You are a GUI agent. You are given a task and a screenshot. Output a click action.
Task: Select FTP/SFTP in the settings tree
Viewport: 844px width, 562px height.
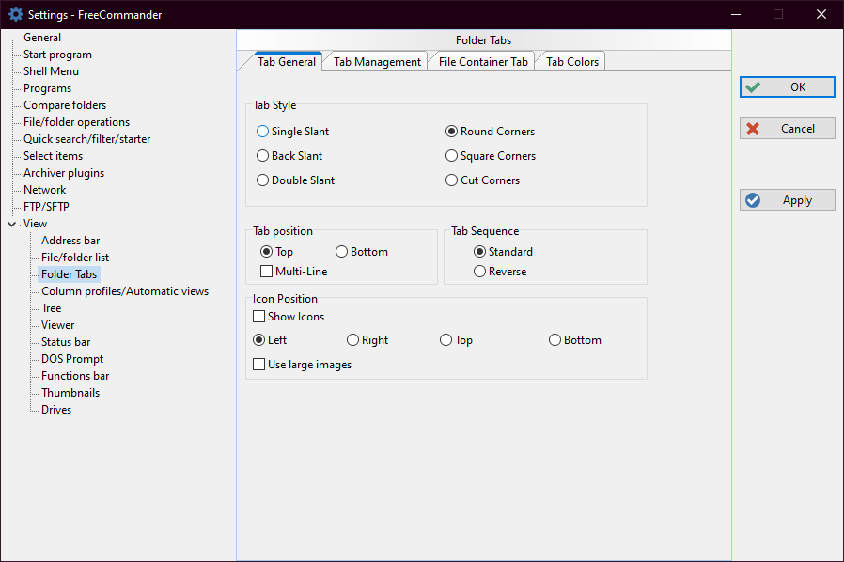click(46, 207)
